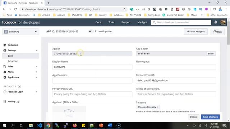Open Chrome's three-dot menu
Image resolution: width=230 pixels, height=129 pixels.
[226, 9]
